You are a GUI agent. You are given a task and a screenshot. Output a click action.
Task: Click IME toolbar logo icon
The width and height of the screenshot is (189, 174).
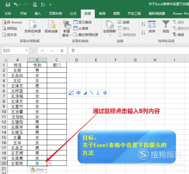pyautogui.click(x=71, y=93)
